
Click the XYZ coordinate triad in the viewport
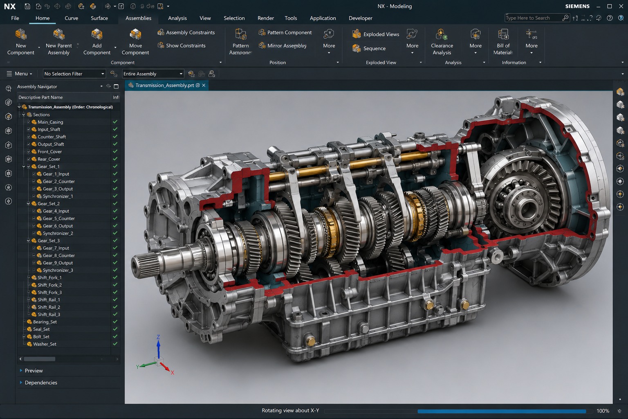(156, 355)
